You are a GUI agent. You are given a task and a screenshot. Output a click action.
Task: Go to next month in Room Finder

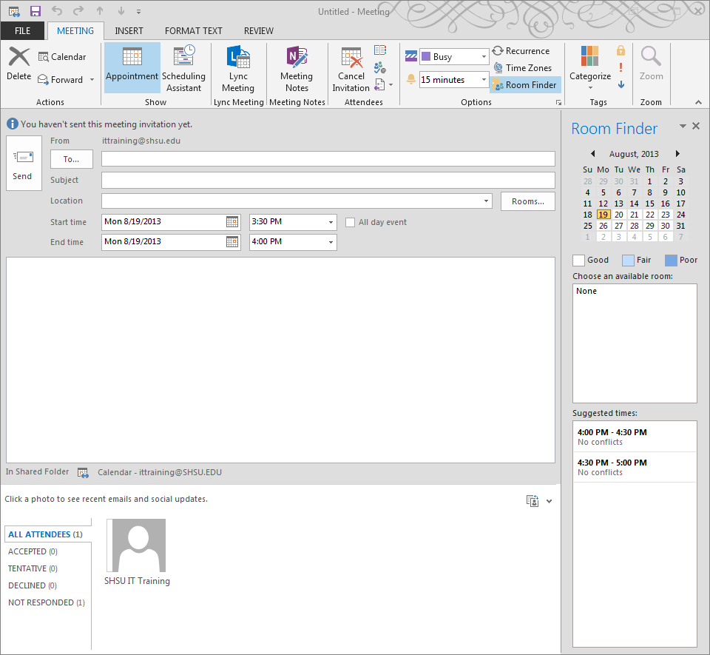pos(678,154)
